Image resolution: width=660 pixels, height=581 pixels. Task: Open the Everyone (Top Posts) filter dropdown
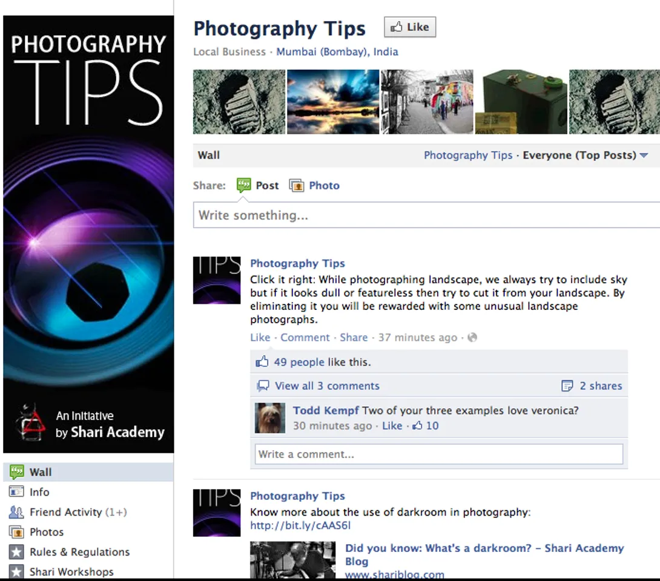point(585,156)
